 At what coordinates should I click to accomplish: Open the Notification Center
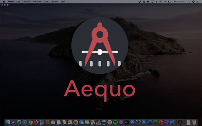tap(197, 2)
